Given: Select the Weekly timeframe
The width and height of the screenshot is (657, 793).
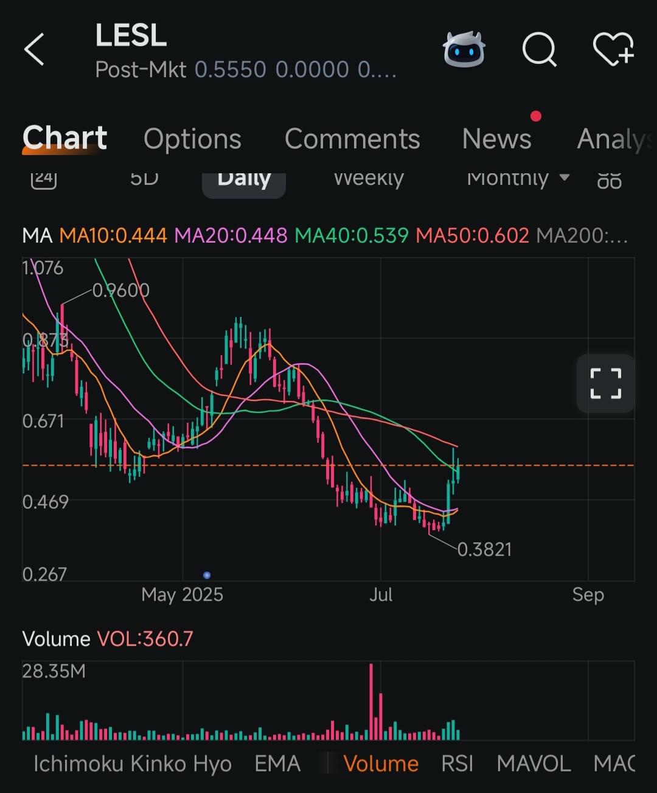Looking at the screenshot, I should point(369,179).
